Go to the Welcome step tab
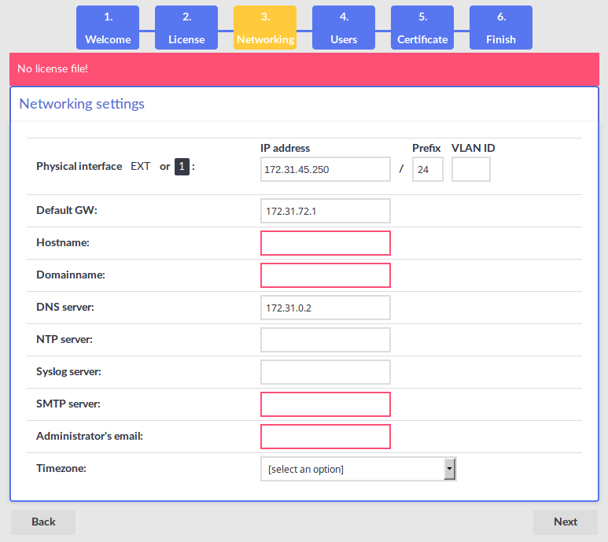Image resolution: width=608 pixels, height=542 pixels. (x=108, y=28)
